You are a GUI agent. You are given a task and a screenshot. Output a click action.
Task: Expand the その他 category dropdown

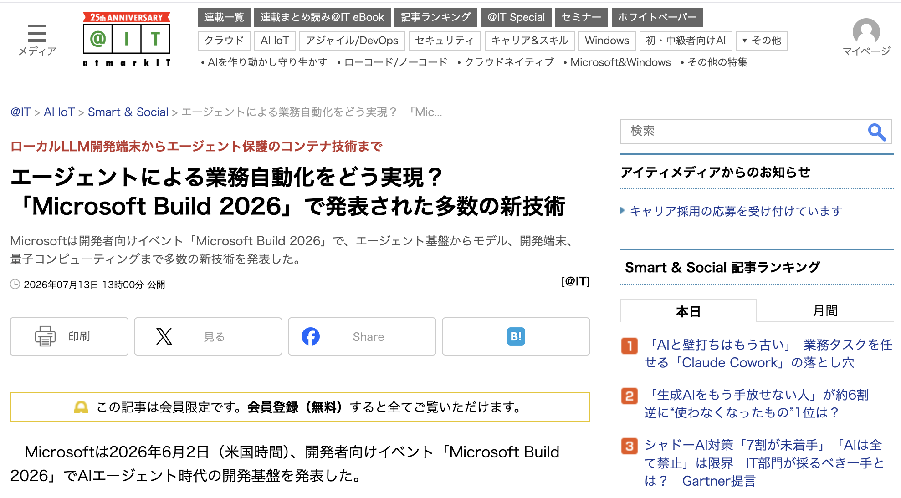pos(762,41)
